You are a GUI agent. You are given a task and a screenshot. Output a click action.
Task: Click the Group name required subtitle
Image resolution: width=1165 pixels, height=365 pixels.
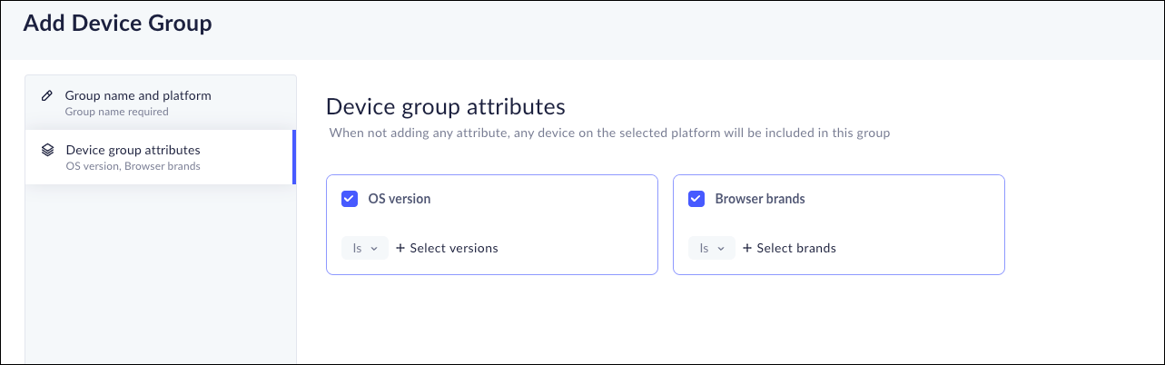pos(117,113)
